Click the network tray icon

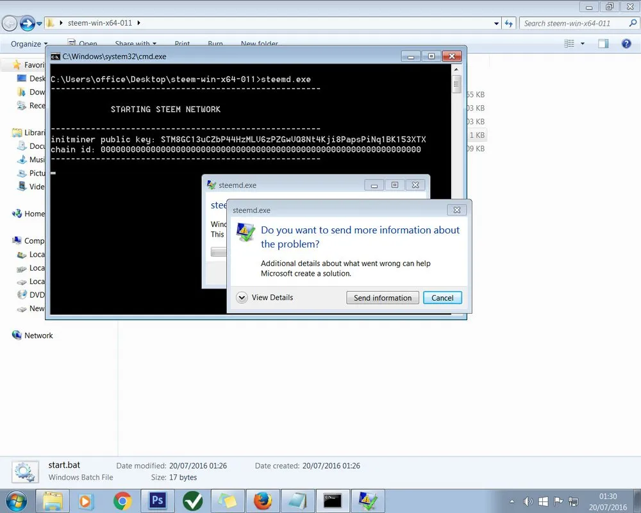tap(573, 501)
